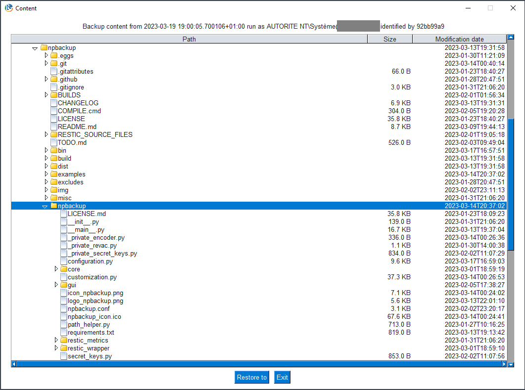
Task: Collapse the top-level npbackup folder
Action: 35,48
